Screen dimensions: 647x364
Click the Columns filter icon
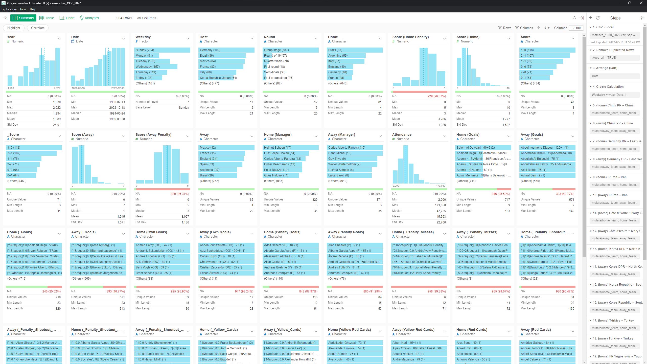tap(517, 28)
